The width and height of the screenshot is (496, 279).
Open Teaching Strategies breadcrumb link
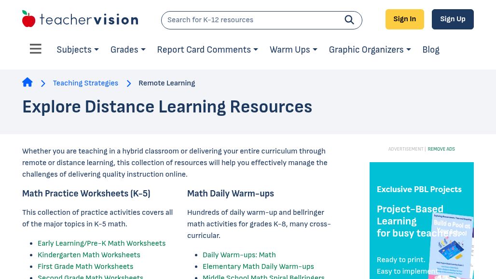[85, 83]
